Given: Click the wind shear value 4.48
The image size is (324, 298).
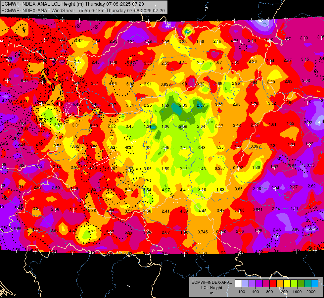Looking at the screenshot, I should click(202, 211).
